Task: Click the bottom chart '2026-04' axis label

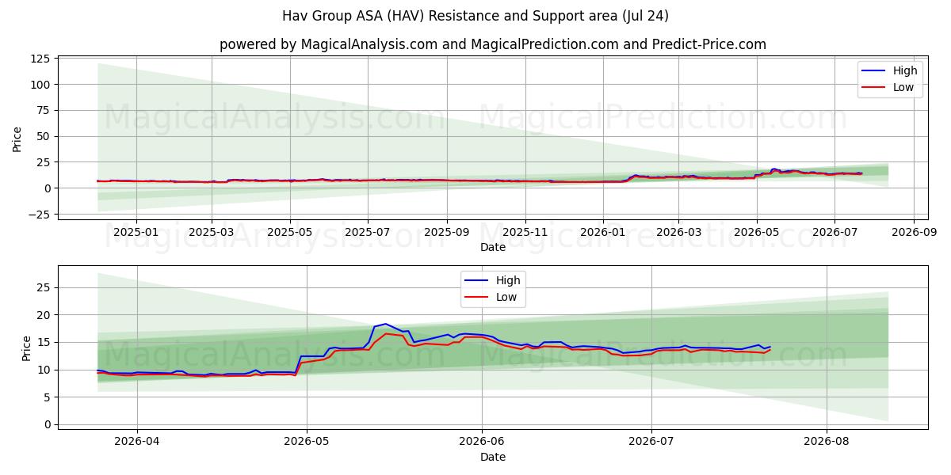Action: [x=137, y=442]
